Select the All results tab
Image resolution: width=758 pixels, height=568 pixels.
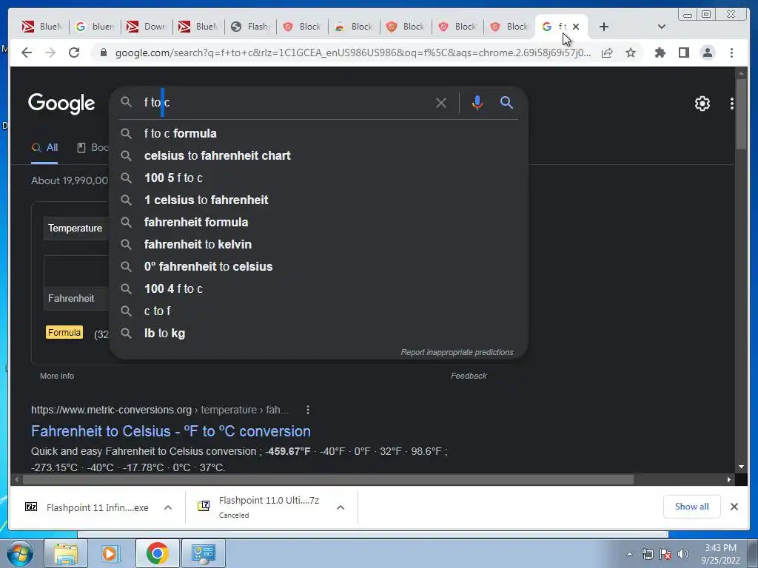(x=44, y=148)
